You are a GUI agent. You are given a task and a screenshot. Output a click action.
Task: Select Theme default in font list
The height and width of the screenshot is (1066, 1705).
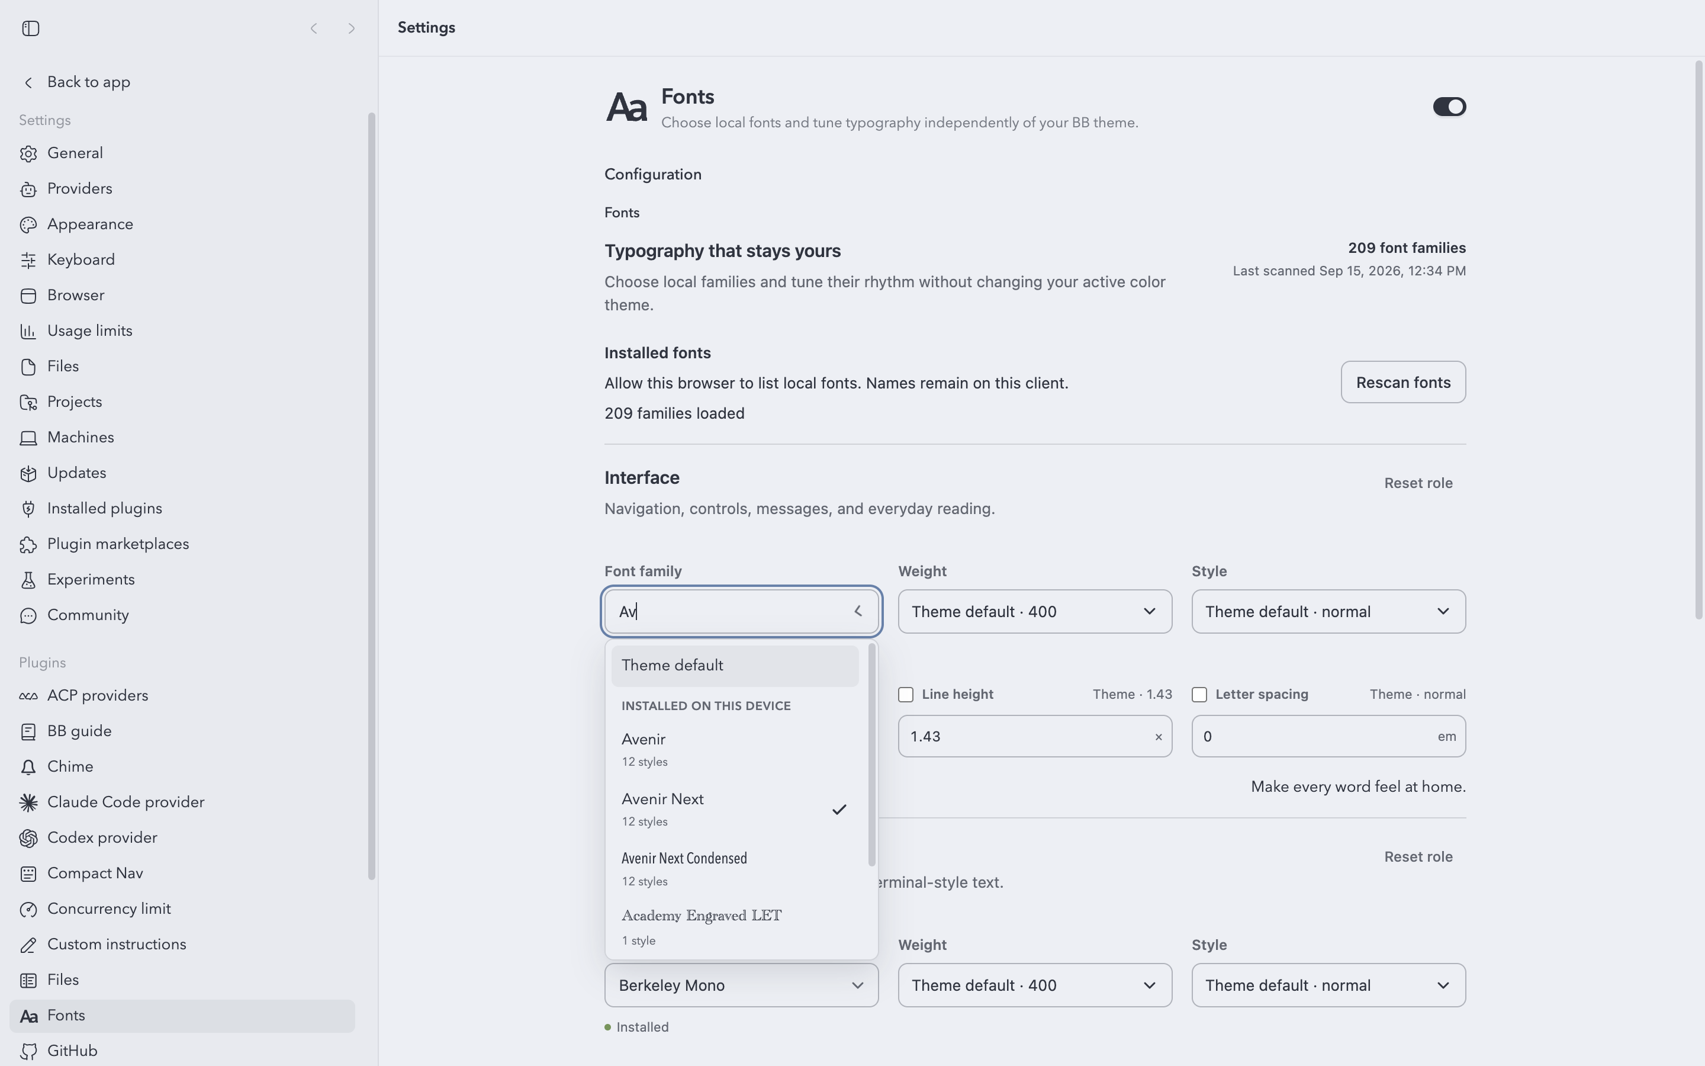(x=735, y=666)
